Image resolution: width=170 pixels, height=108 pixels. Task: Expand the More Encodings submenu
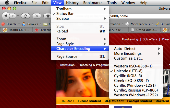point(136,53)
